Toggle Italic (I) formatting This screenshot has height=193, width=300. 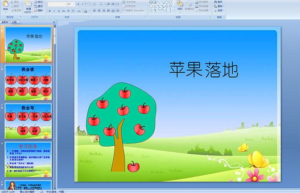[x=54, y=11]
